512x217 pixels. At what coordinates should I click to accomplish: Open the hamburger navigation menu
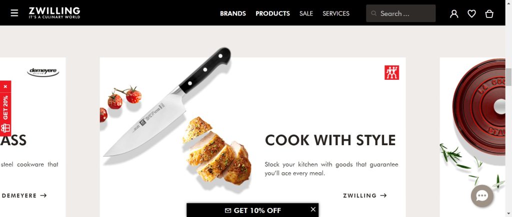(14, 13)
